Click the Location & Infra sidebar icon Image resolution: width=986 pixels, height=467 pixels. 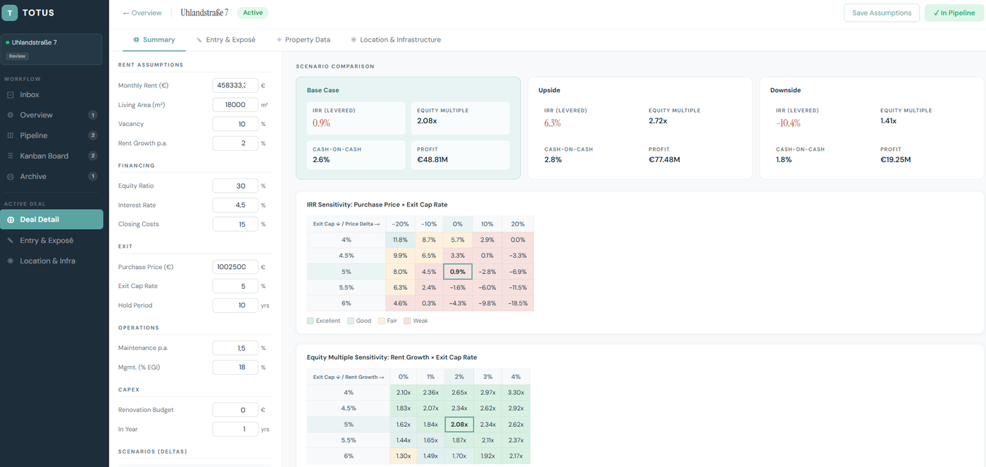[x=11, y=261]
